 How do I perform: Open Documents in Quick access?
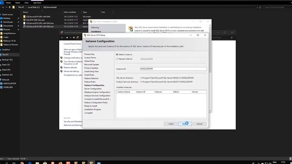[8, 26]
